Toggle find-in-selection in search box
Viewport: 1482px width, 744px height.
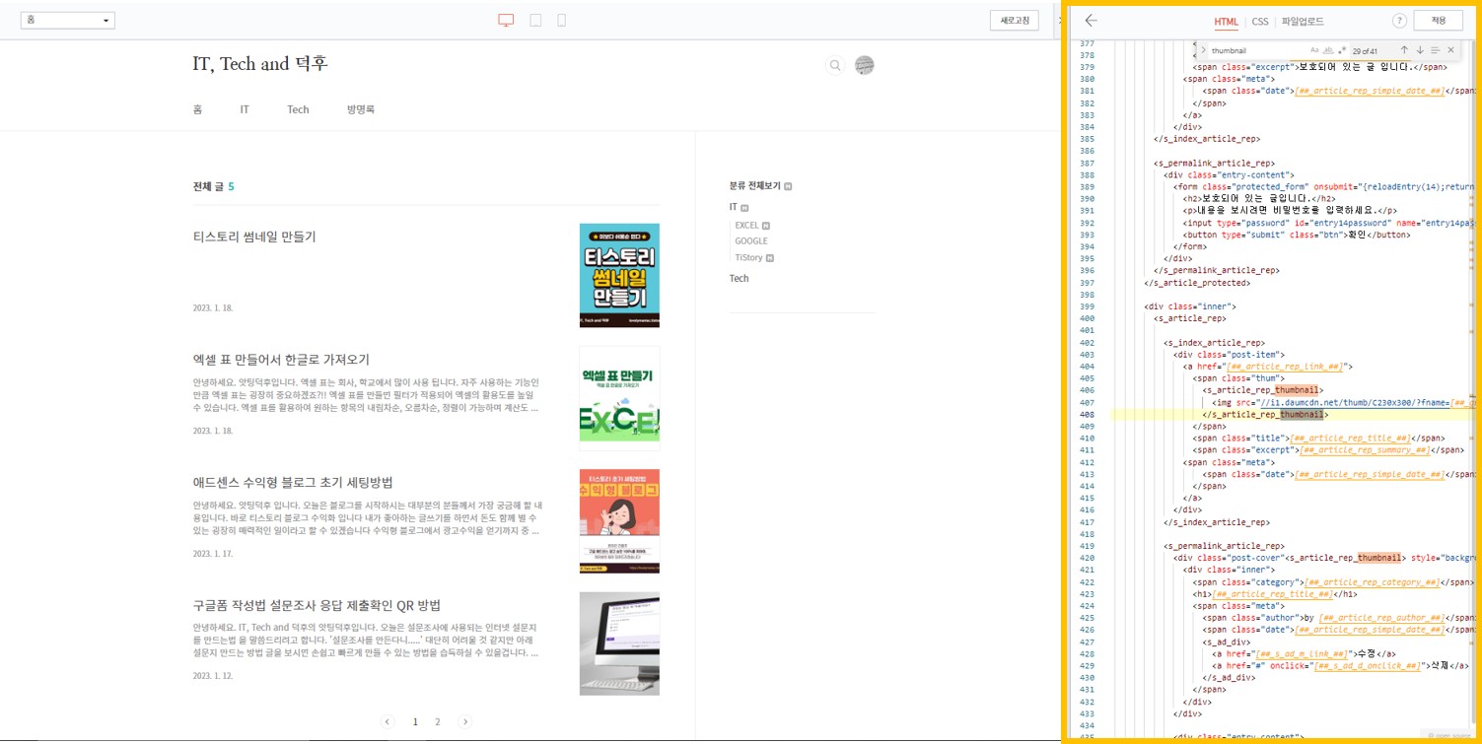tap(1436, 50)
